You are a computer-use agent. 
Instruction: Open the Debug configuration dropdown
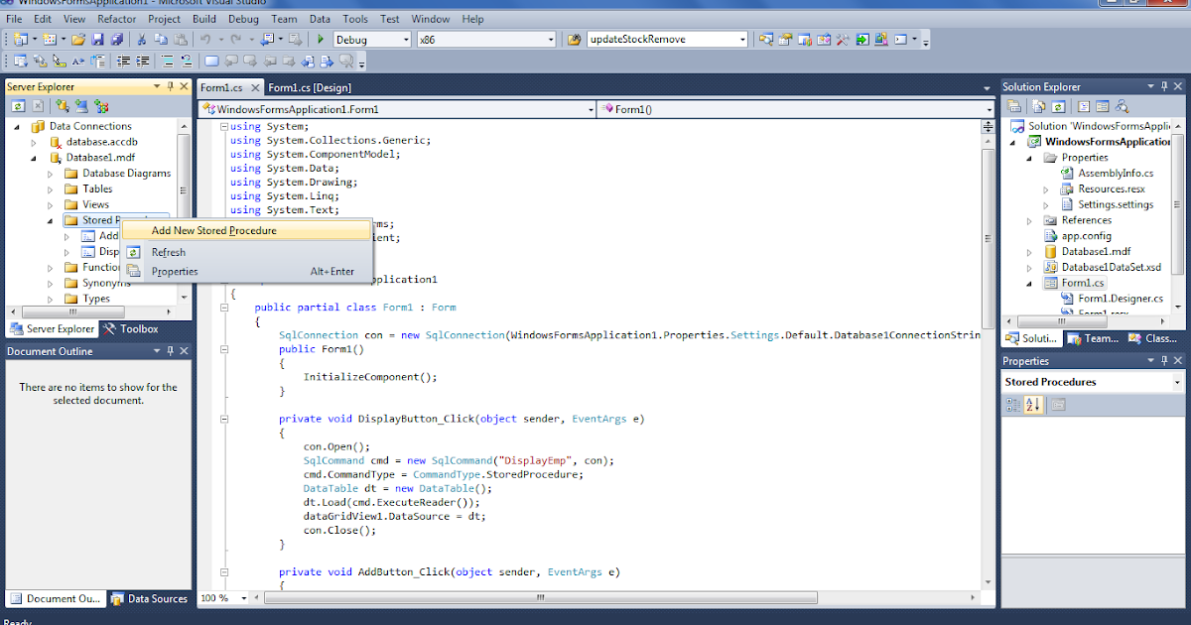tap(404, 40)
